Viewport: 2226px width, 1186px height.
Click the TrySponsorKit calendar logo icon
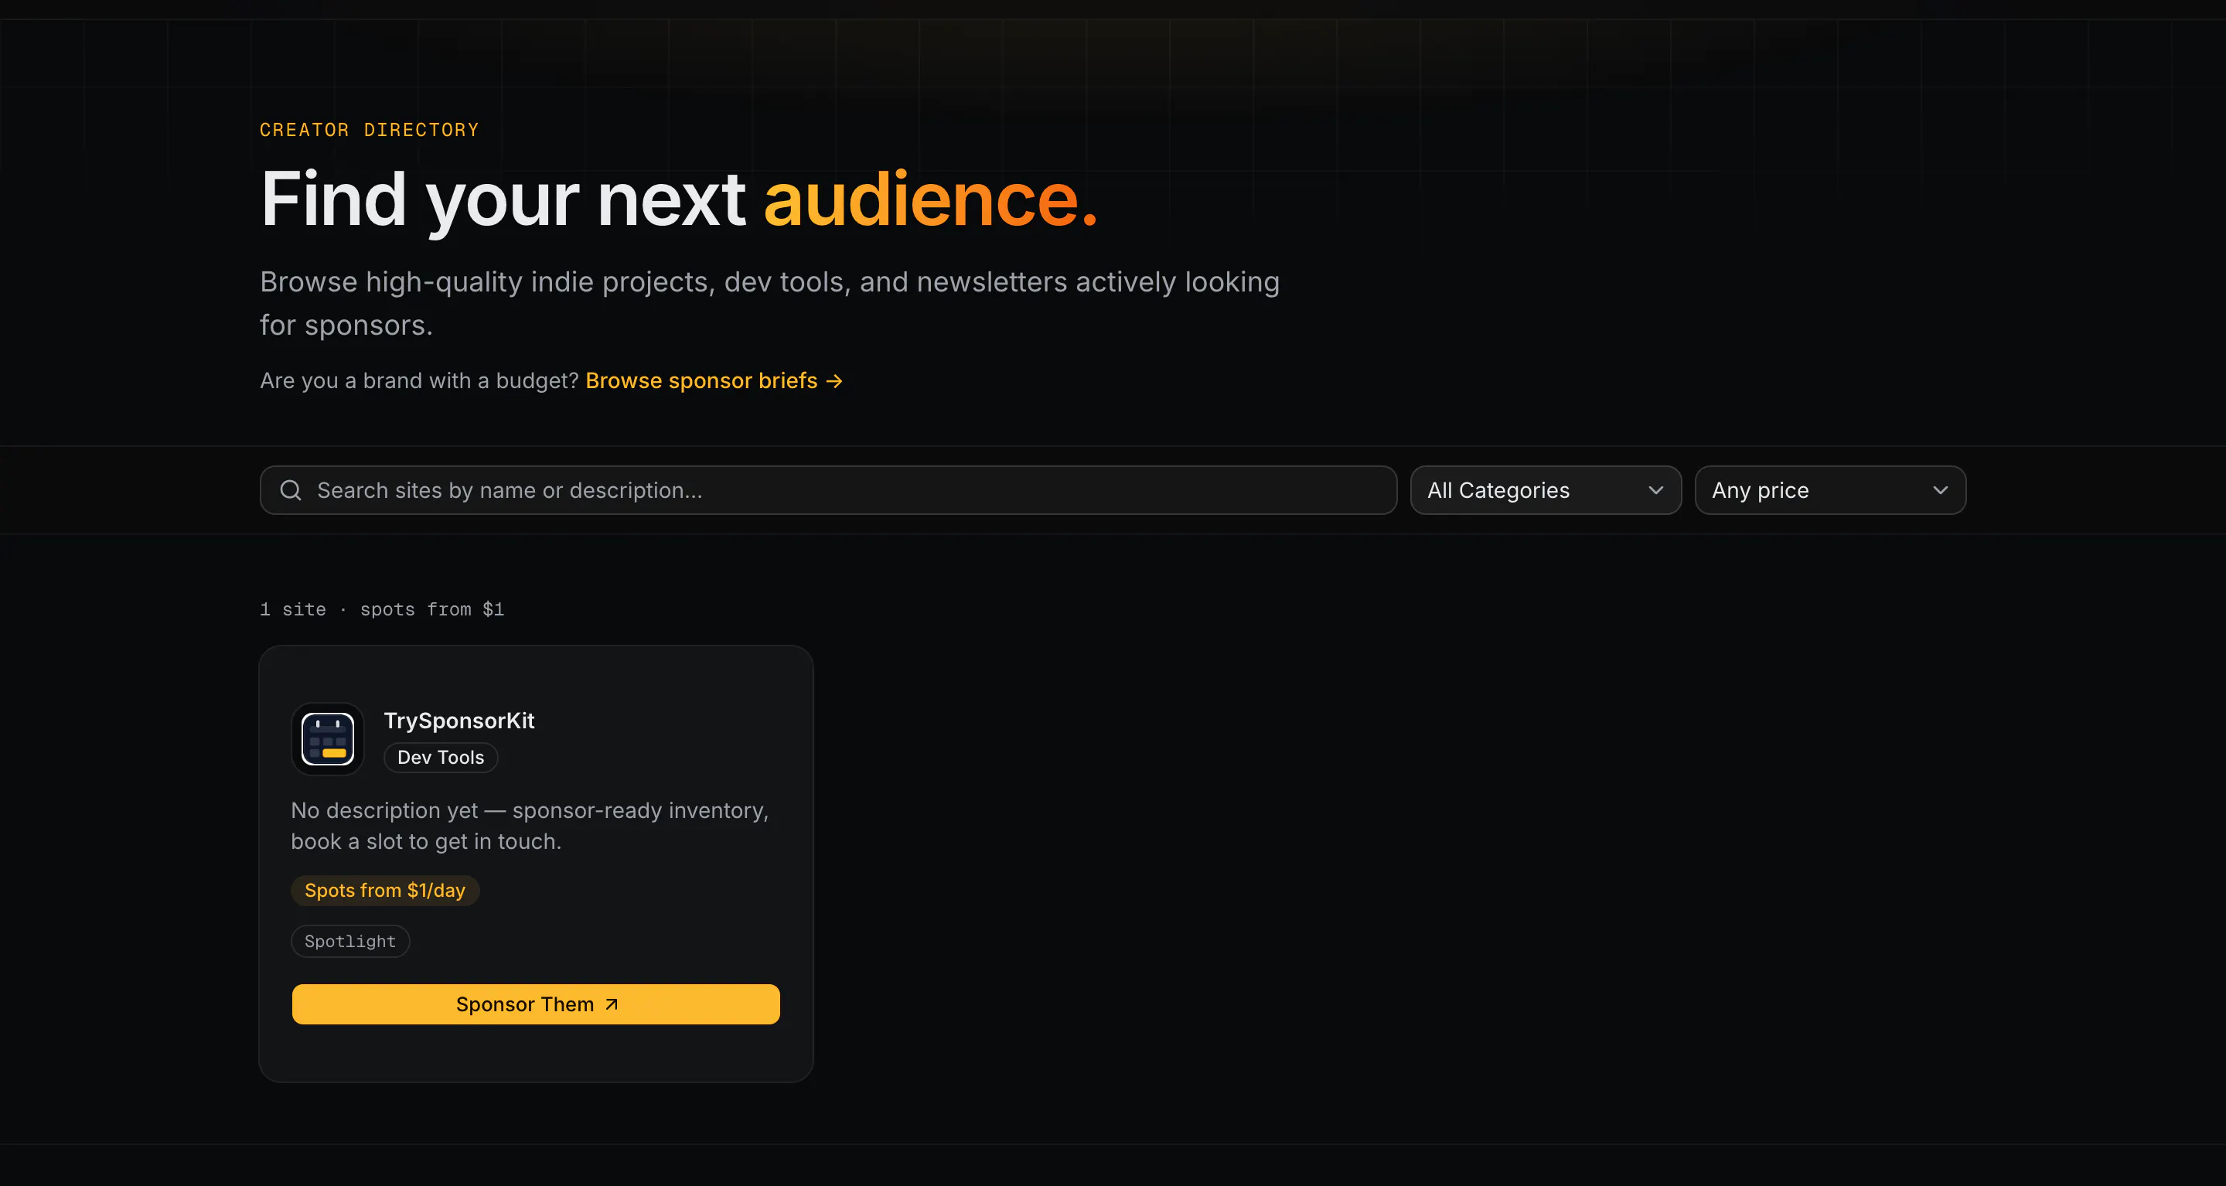pyautogui.click(x=328, y=738)
